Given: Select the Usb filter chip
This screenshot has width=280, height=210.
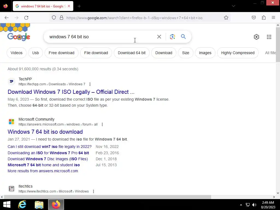Looking at the screenshot, I should pyautogui.click(x=36, y=53).
